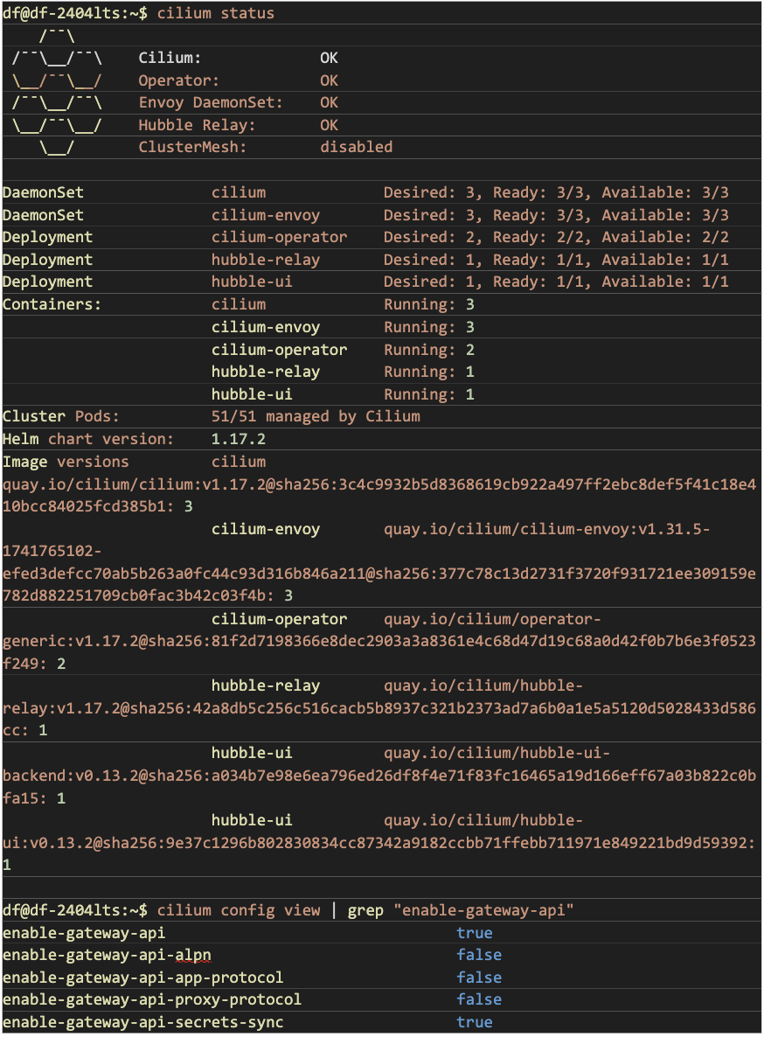764x1037 pixels.
Task: Click "false" value beside enable-gateway-api-proxy-protocol
Action: [479, 999]
